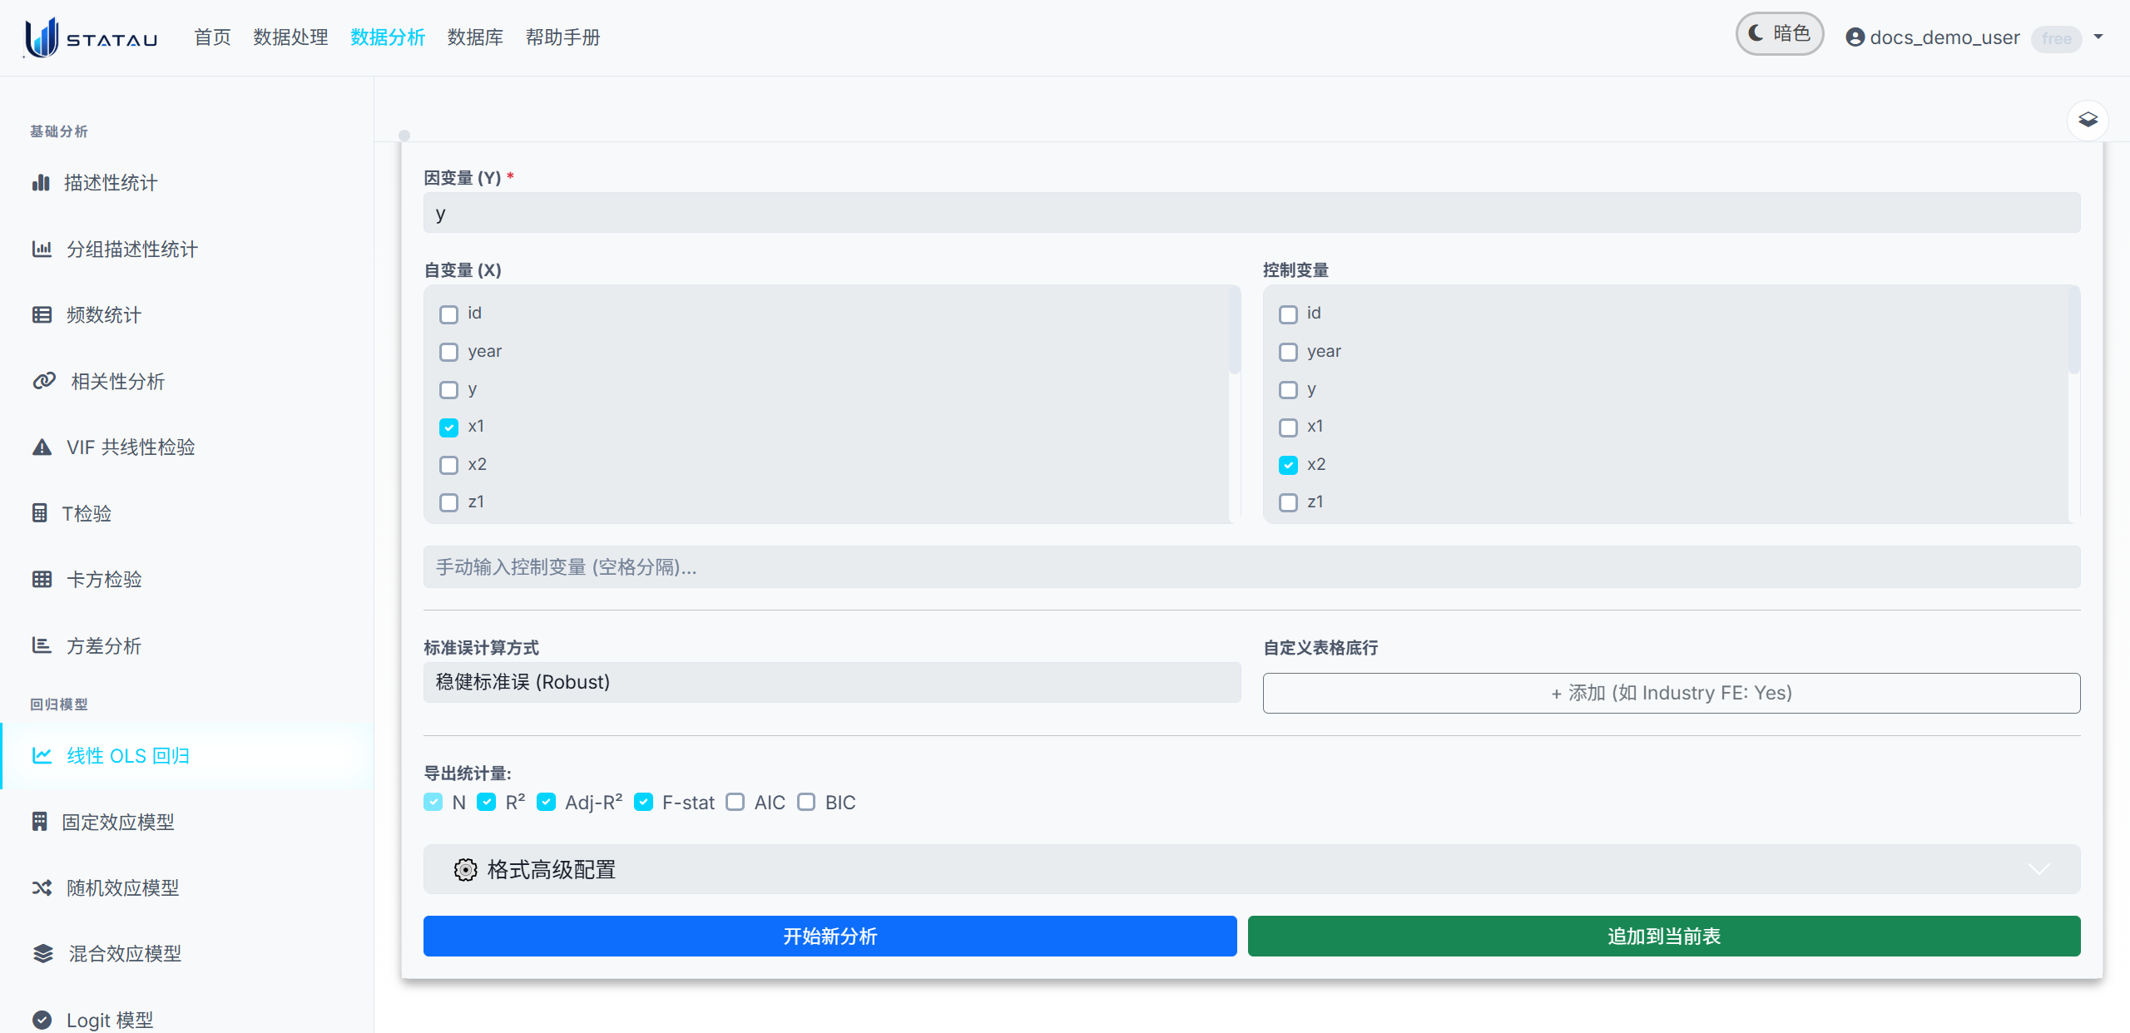The width and height of the screenshot is (2130, 1033).
Task: Open the 标准误计算方式 dropdown
Action: (x=832, y=682)
